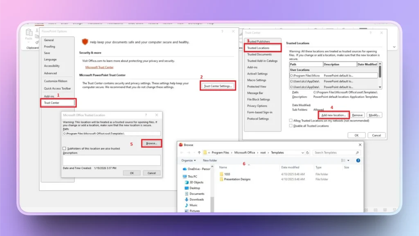Click the Trust Center Settings button
Viewport: 419px width, 236px height.
pyautogui.click(x=217, y=86)
